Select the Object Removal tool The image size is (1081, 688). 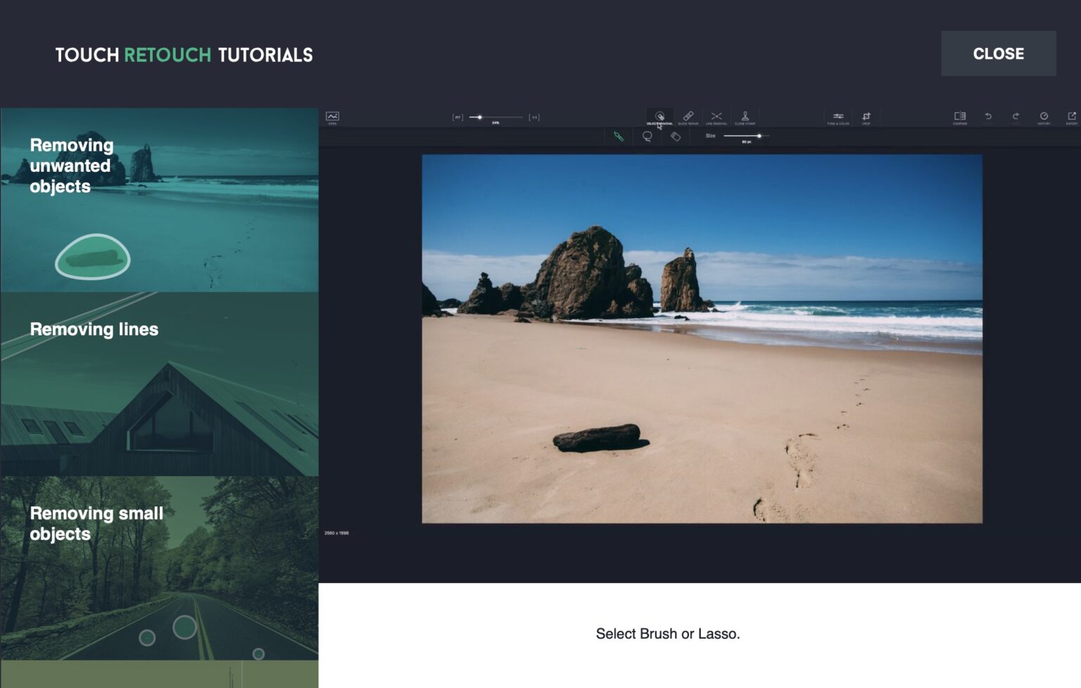pyautogui.click(x=659, y=117)
